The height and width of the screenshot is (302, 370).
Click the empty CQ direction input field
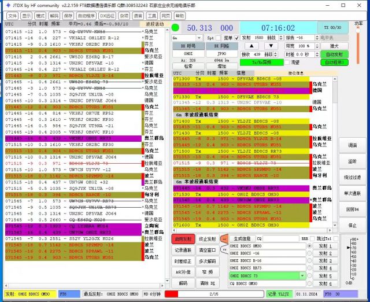(280, 239)
